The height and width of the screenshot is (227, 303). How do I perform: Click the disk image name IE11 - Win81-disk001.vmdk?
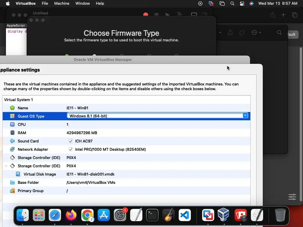pyautogui.click(x=91, y=174)
